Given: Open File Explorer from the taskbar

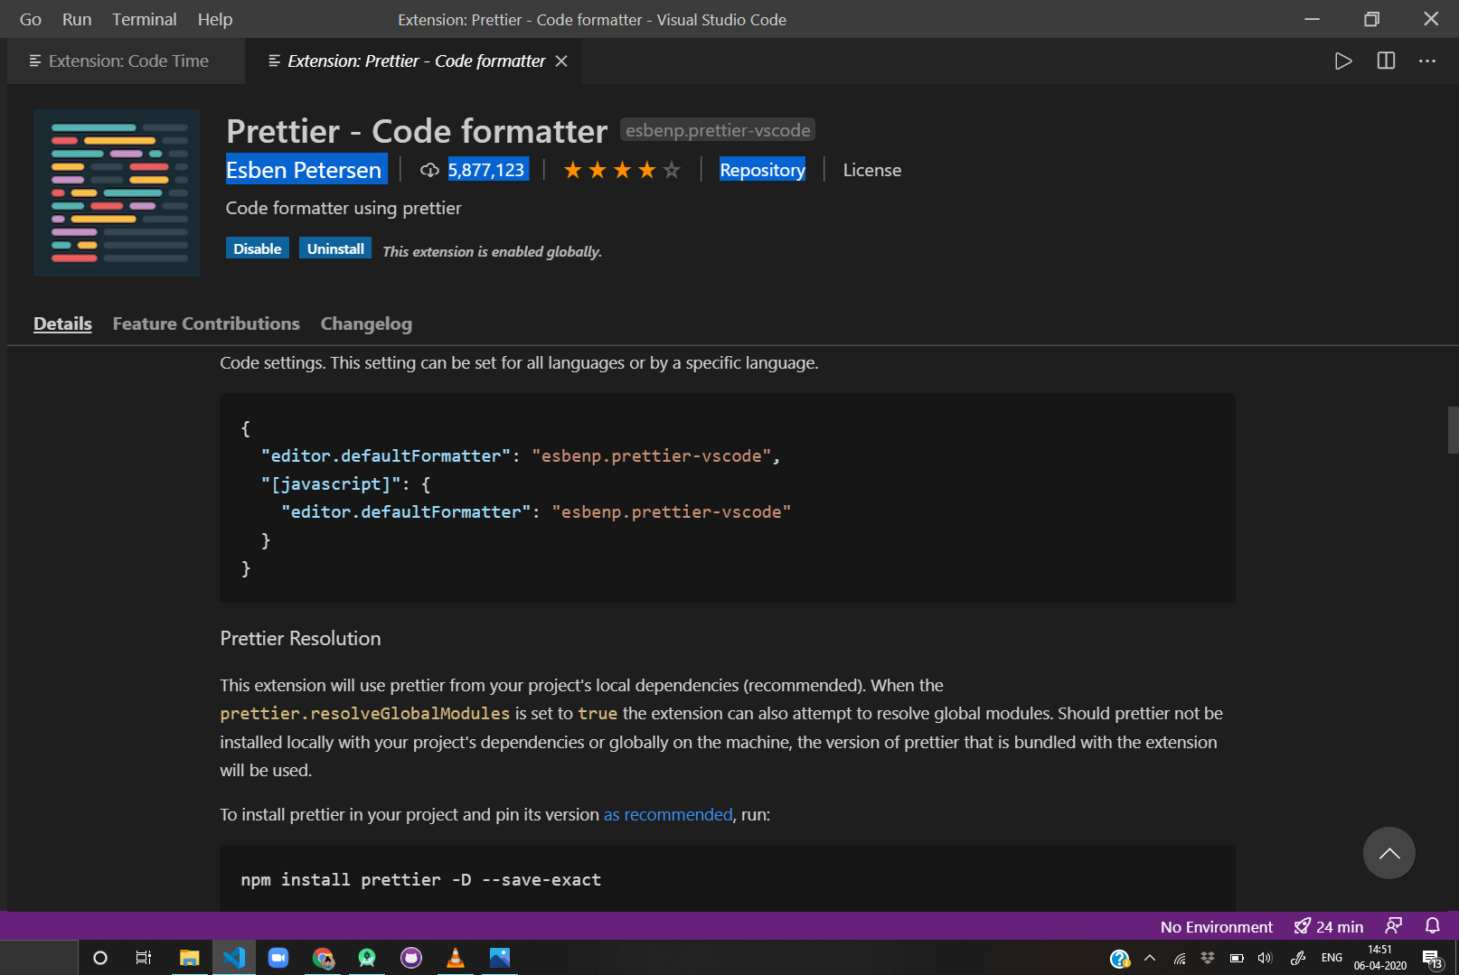Looking at the screenshot, I should pyautogui.click(x=190, y=958).
